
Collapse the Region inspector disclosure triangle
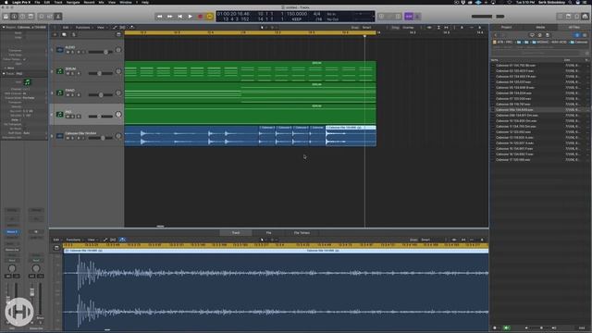[x=4, y=27]
